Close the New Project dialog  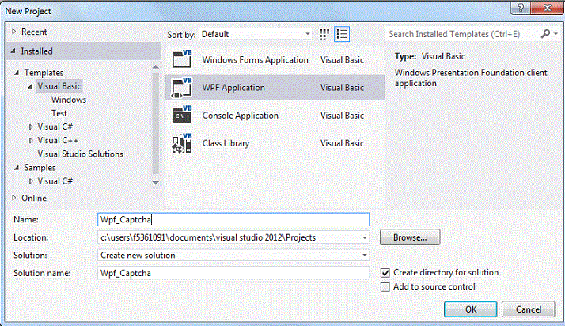547,8
